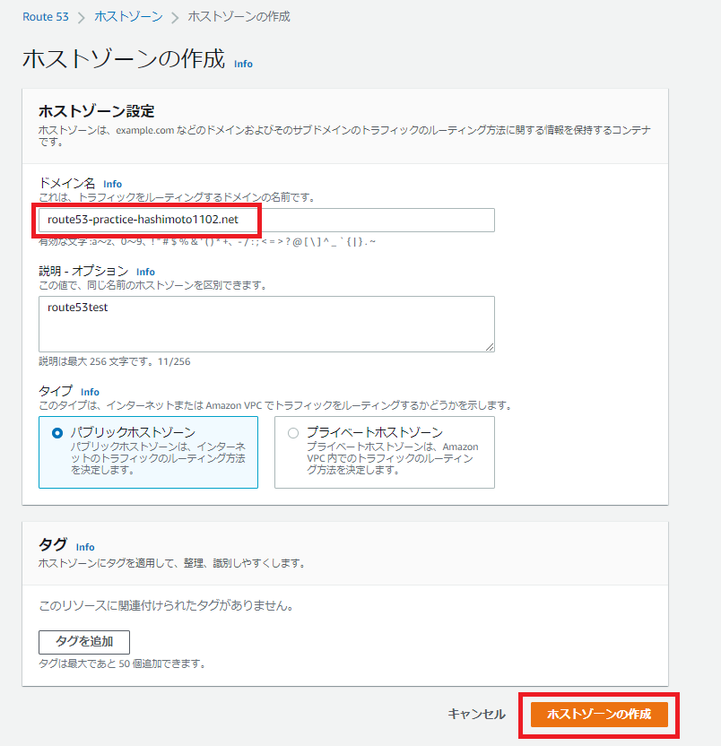
Task: Select the パブリックホストゾーン radio button
Action: tap(57, 432)
